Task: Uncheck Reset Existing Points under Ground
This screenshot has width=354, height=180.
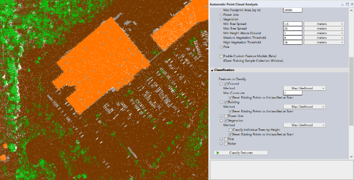Action: click(x=230, y=98)
